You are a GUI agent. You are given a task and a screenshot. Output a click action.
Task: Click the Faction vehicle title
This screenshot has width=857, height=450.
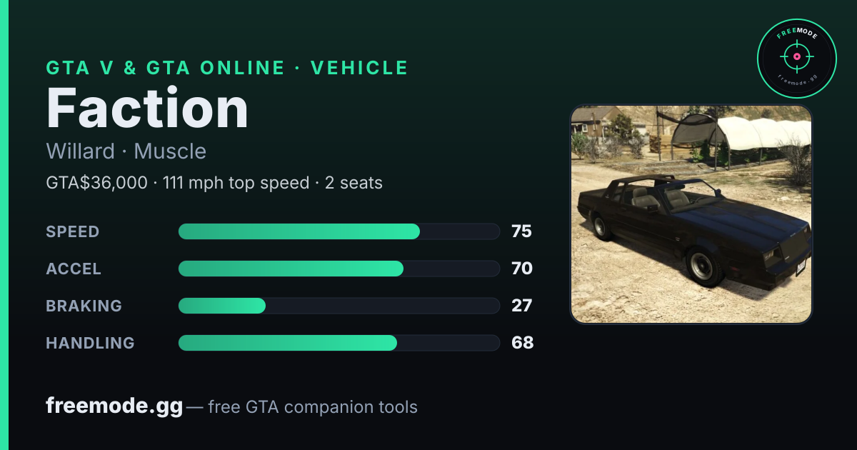[x=147, y=108]
